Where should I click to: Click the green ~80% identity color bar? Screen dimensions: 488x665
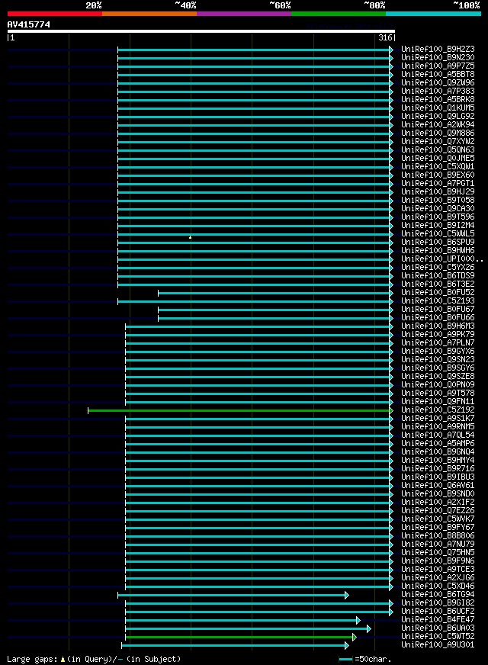point(339,14)
